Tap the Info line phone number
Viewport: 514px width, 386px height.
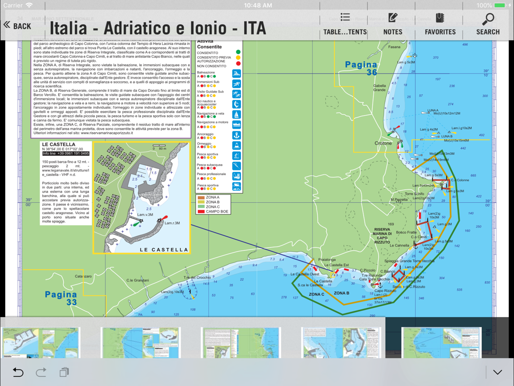click(x=66, y=153)
